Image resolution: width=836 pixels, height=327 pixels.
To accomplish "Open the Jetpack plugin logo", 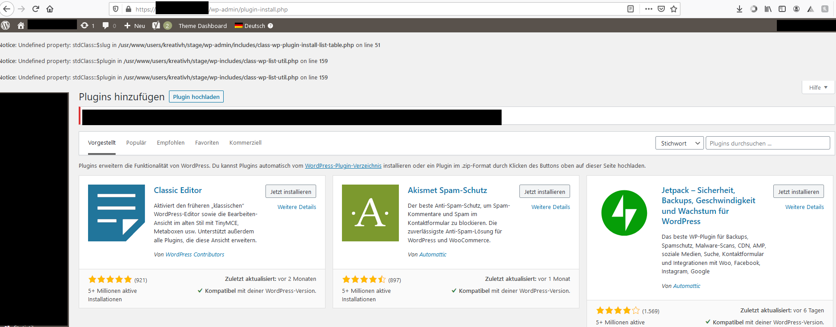I will click(624, 213).
